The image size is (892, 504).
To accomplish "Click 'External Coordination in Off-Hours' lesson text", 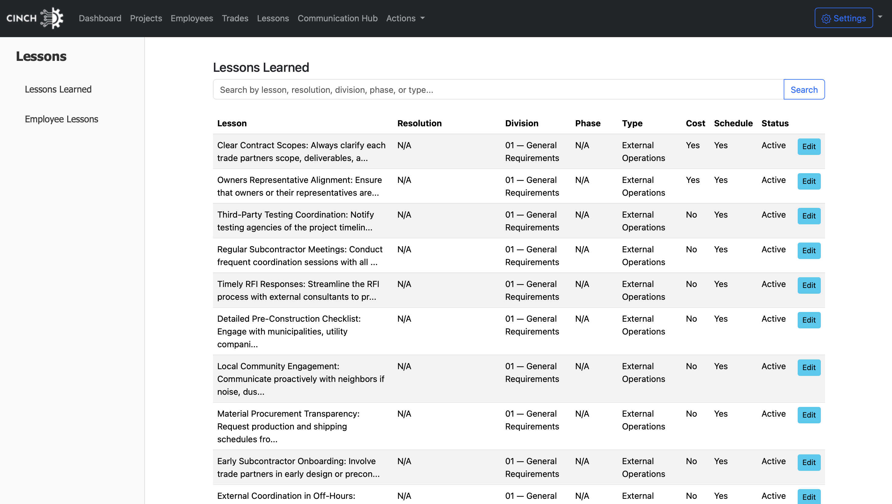I will pyautogui.click(x=286, y=496).
